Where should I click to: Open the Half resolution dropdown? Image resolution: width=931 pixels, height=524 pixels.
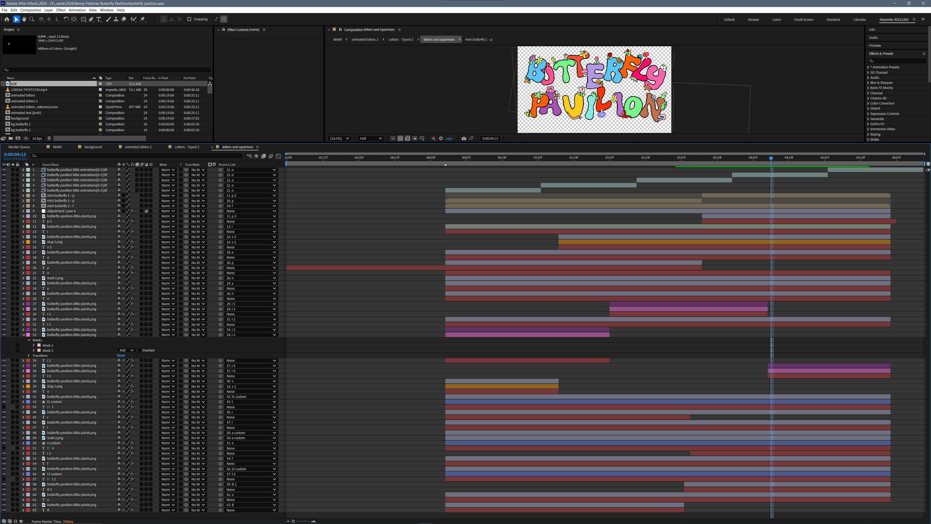(x=370, y=138)
